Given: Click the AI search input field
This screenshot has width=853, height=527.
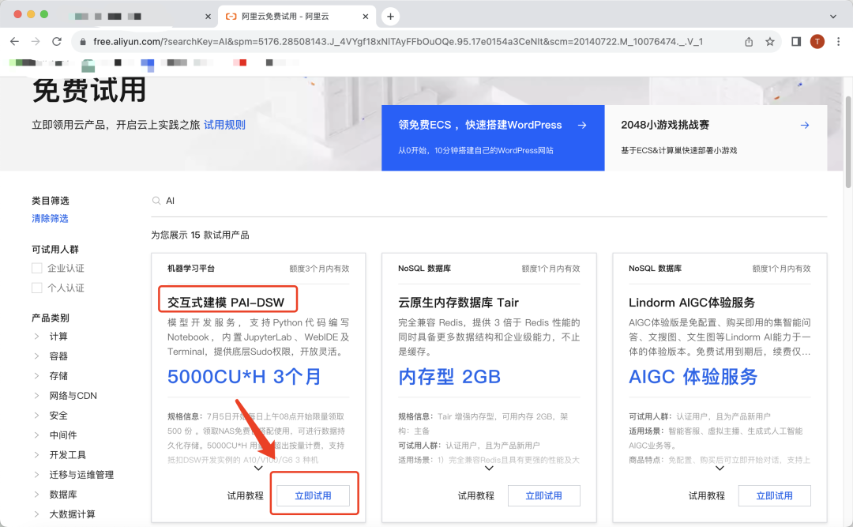Looking at the screenshot, I should 316,201.
